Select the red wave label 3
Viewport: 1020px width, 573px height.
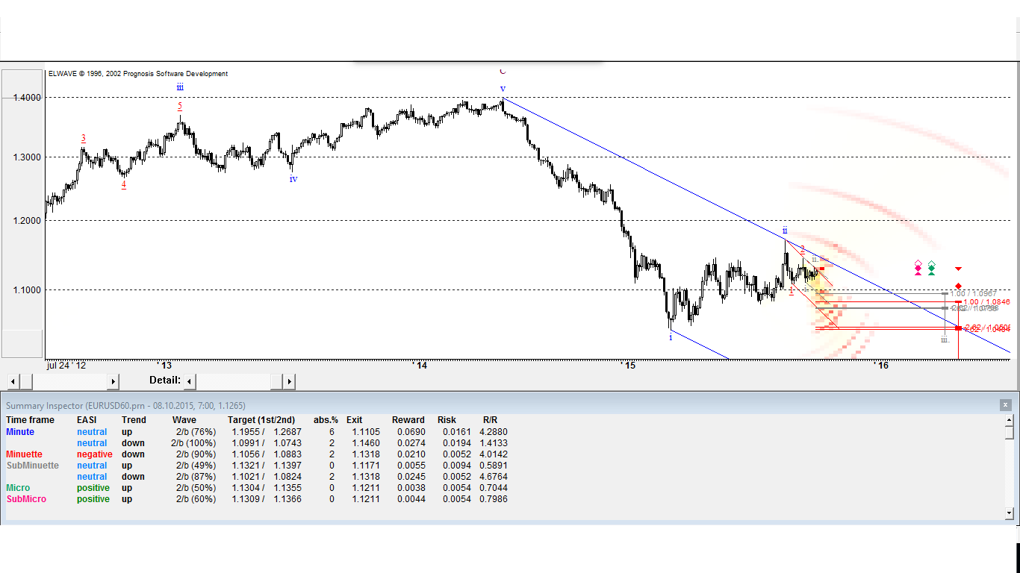(83, 138)
